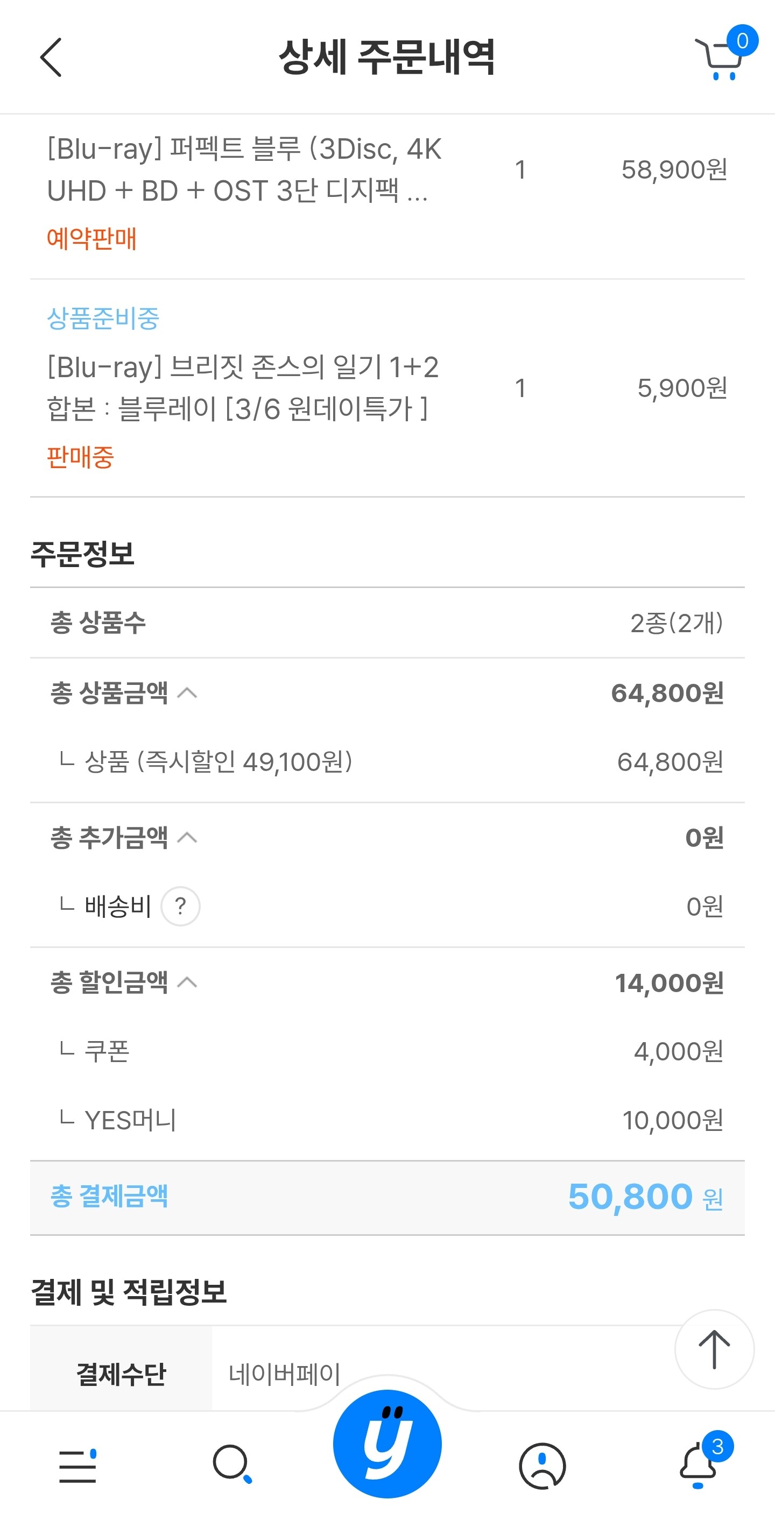Open the 퍼펙트 블루 Blu-ray product
The image size is (775, 1521).
coord(244,169)
